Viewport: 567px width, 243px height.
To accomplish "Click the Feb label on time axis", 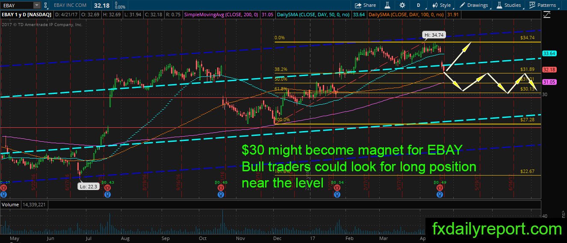I will (x=349, y=240).
